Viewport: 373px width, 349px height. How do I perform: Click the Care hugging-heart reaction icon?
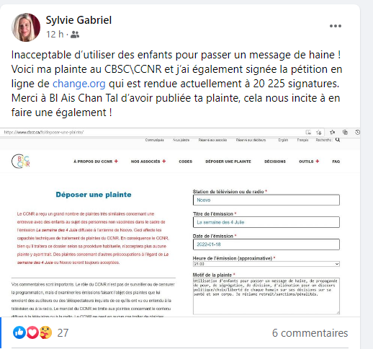[45, 332]
